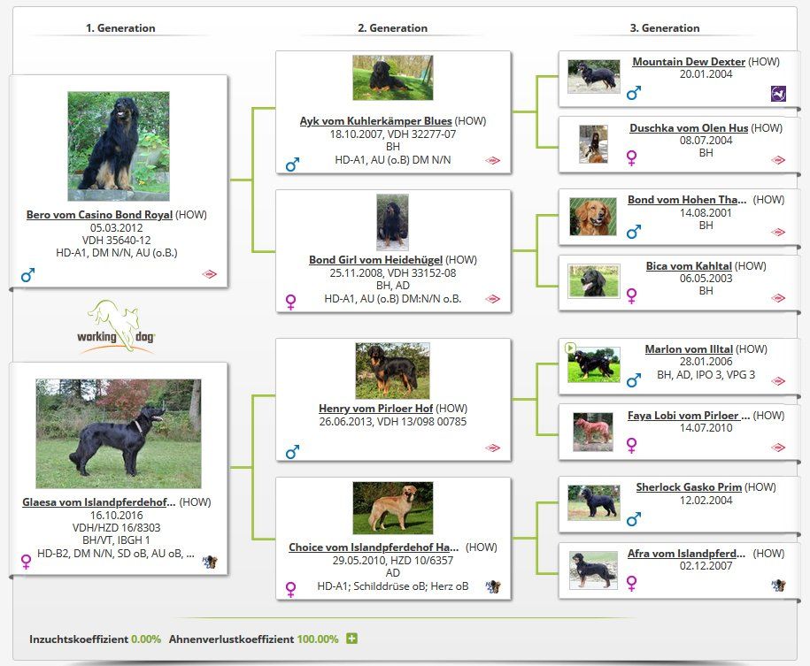
Task: Open Mountain Dew Dexter link
Action: click(689, 61)
